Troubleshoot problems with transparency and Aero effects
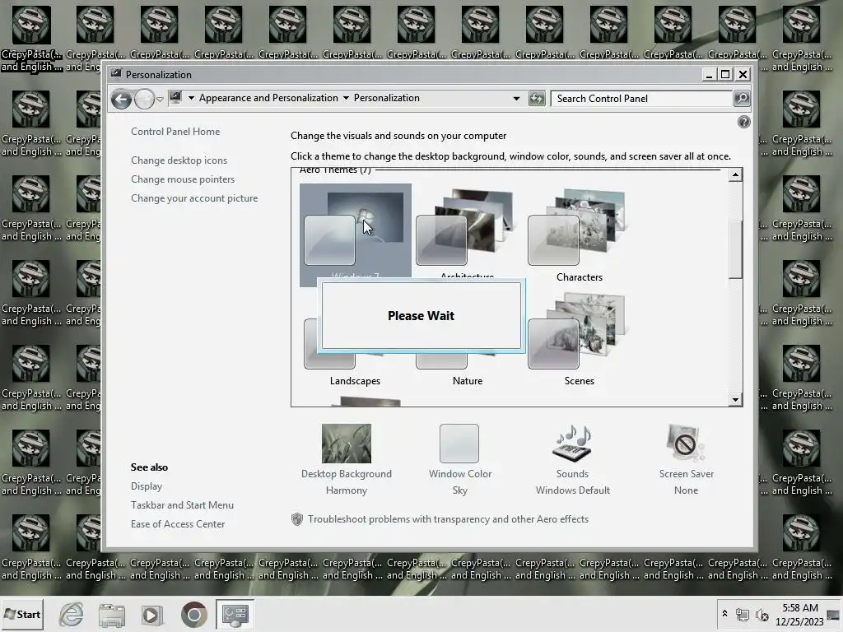This screenshot has height=632, width=843. tap(448, 519)
